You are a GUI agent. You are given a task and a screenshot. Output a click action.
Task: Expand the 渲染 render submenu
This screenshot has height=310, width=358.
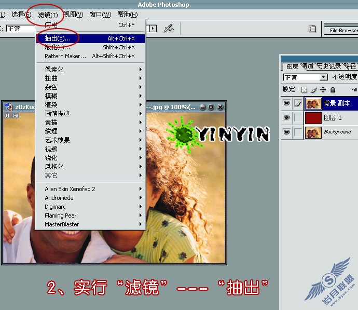(x=90, y=104)
